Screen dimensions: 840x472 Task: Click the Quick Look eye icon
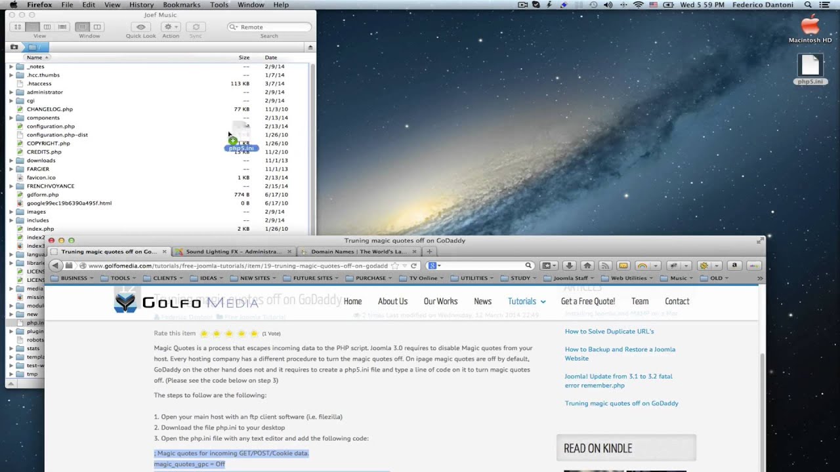[x=140, y=27]
